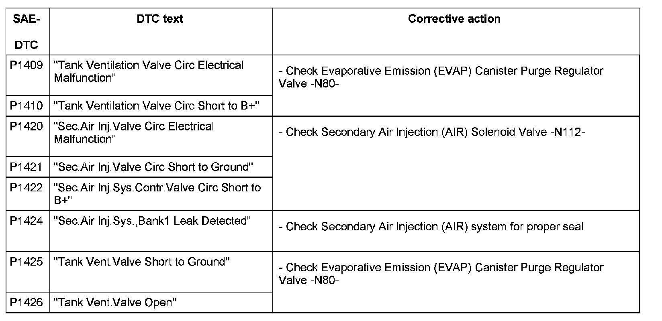662x321 pixels.
Task: Select the P1421 code cell
Action: coord(27,167)
